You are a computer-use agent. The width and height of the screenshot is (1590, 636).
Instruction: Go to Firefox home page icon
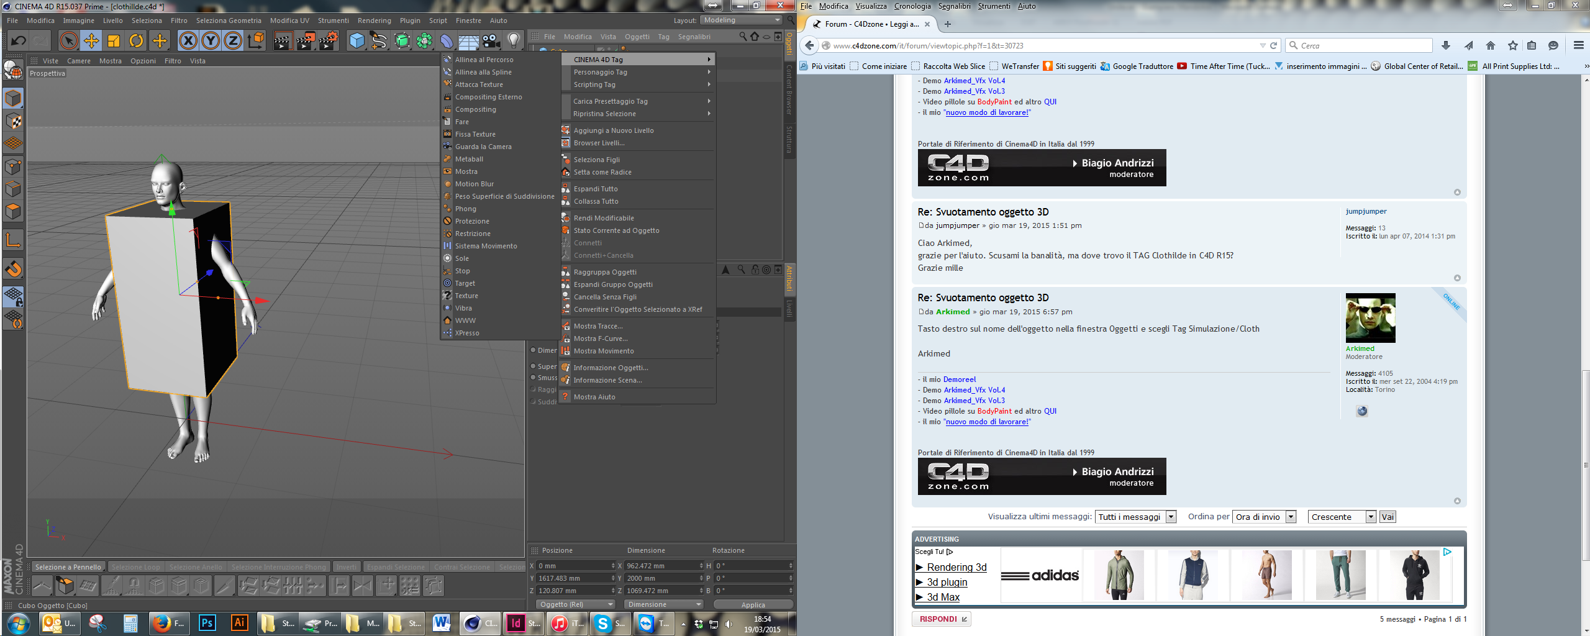[1490, 45]
